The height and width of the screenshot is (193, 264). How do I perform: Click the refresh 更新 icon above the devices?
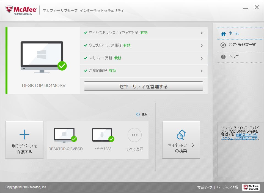[138, 114]
